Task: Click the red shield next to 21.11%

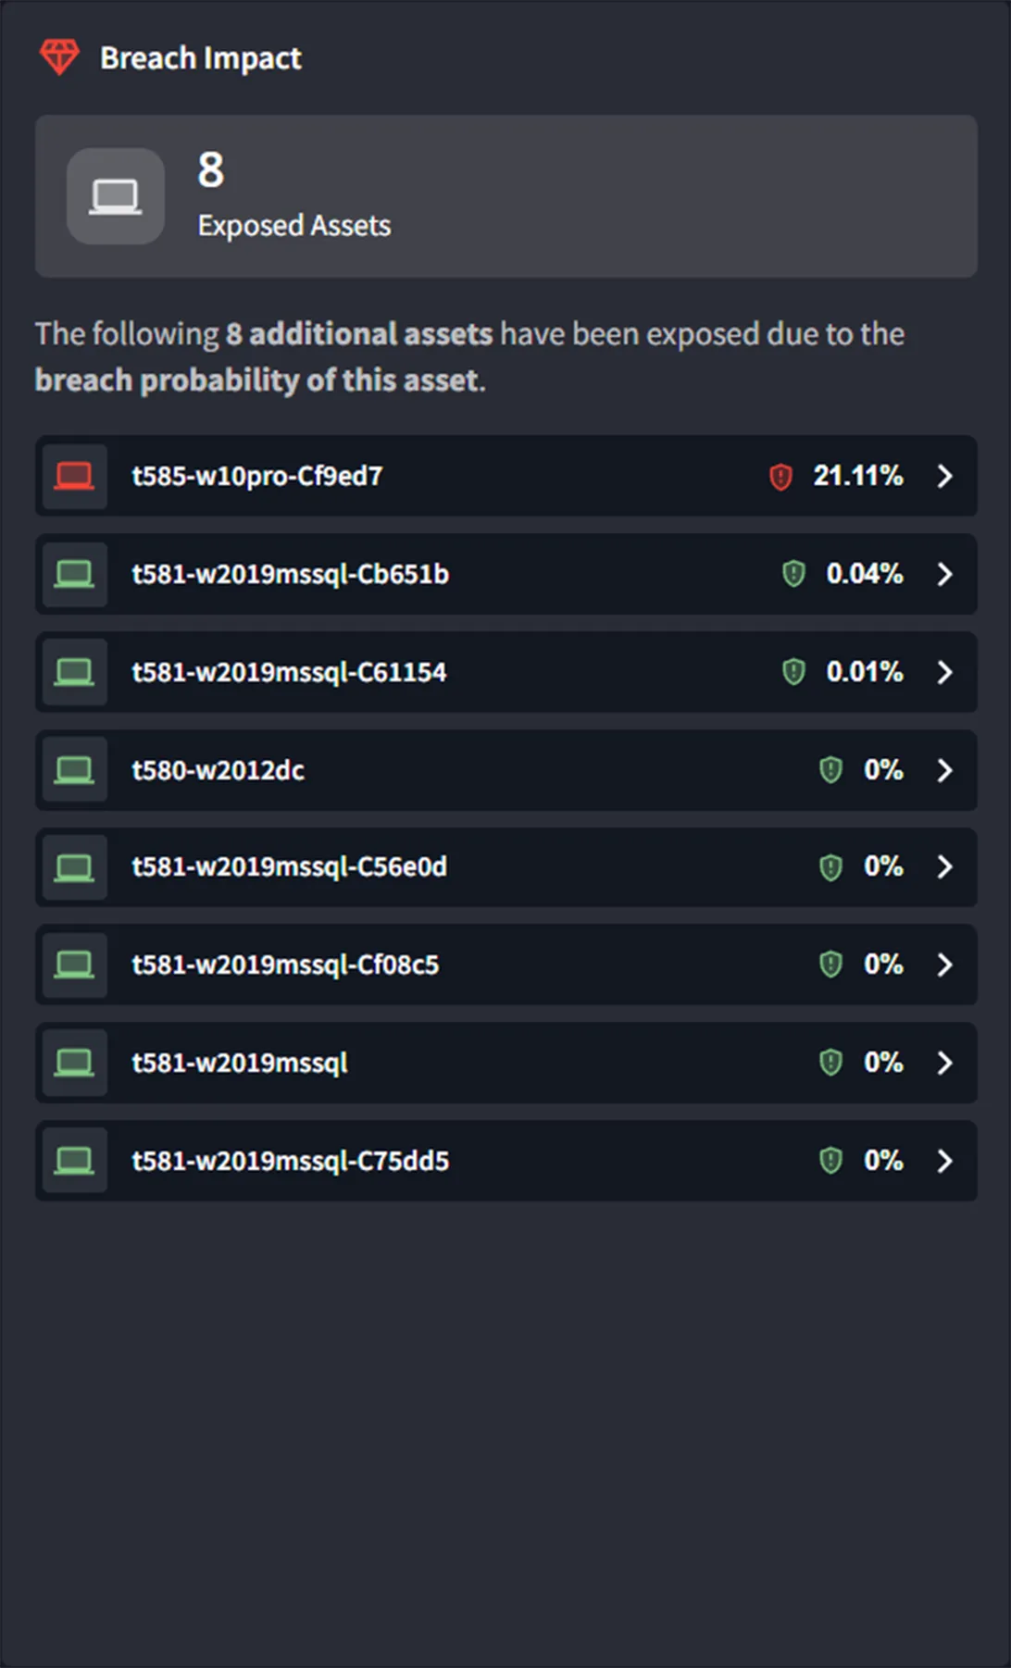Action: [x=780, y=477]
